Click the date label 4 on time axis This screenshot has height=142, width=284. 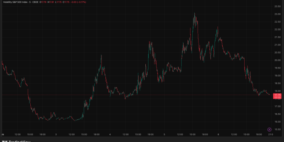(110, 134)
